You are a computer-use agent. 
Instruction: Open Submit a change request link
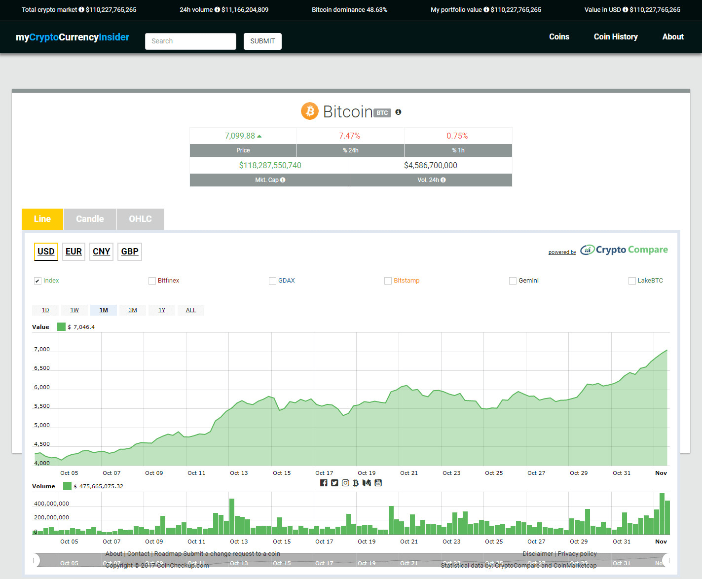pos(232,554)
